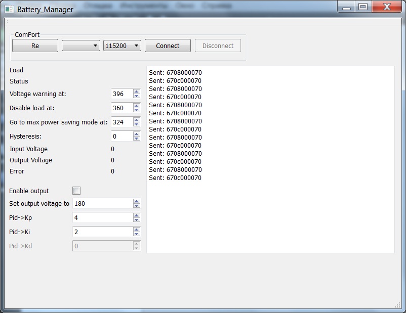Increment max power saving mode threshold
The width and height of the screenshot is (406, 313).
(137, 120)
